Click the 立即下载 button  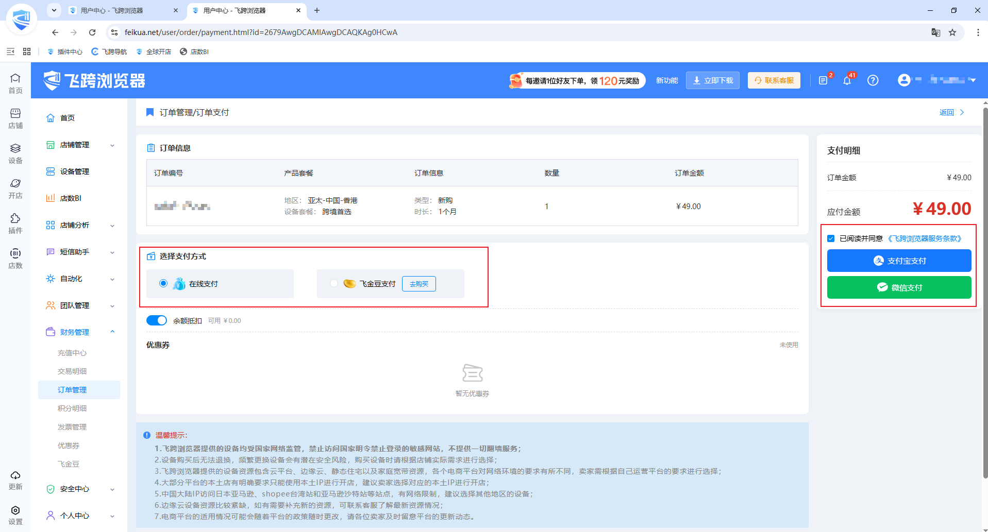pyautogui.click(x=712, y=80)
